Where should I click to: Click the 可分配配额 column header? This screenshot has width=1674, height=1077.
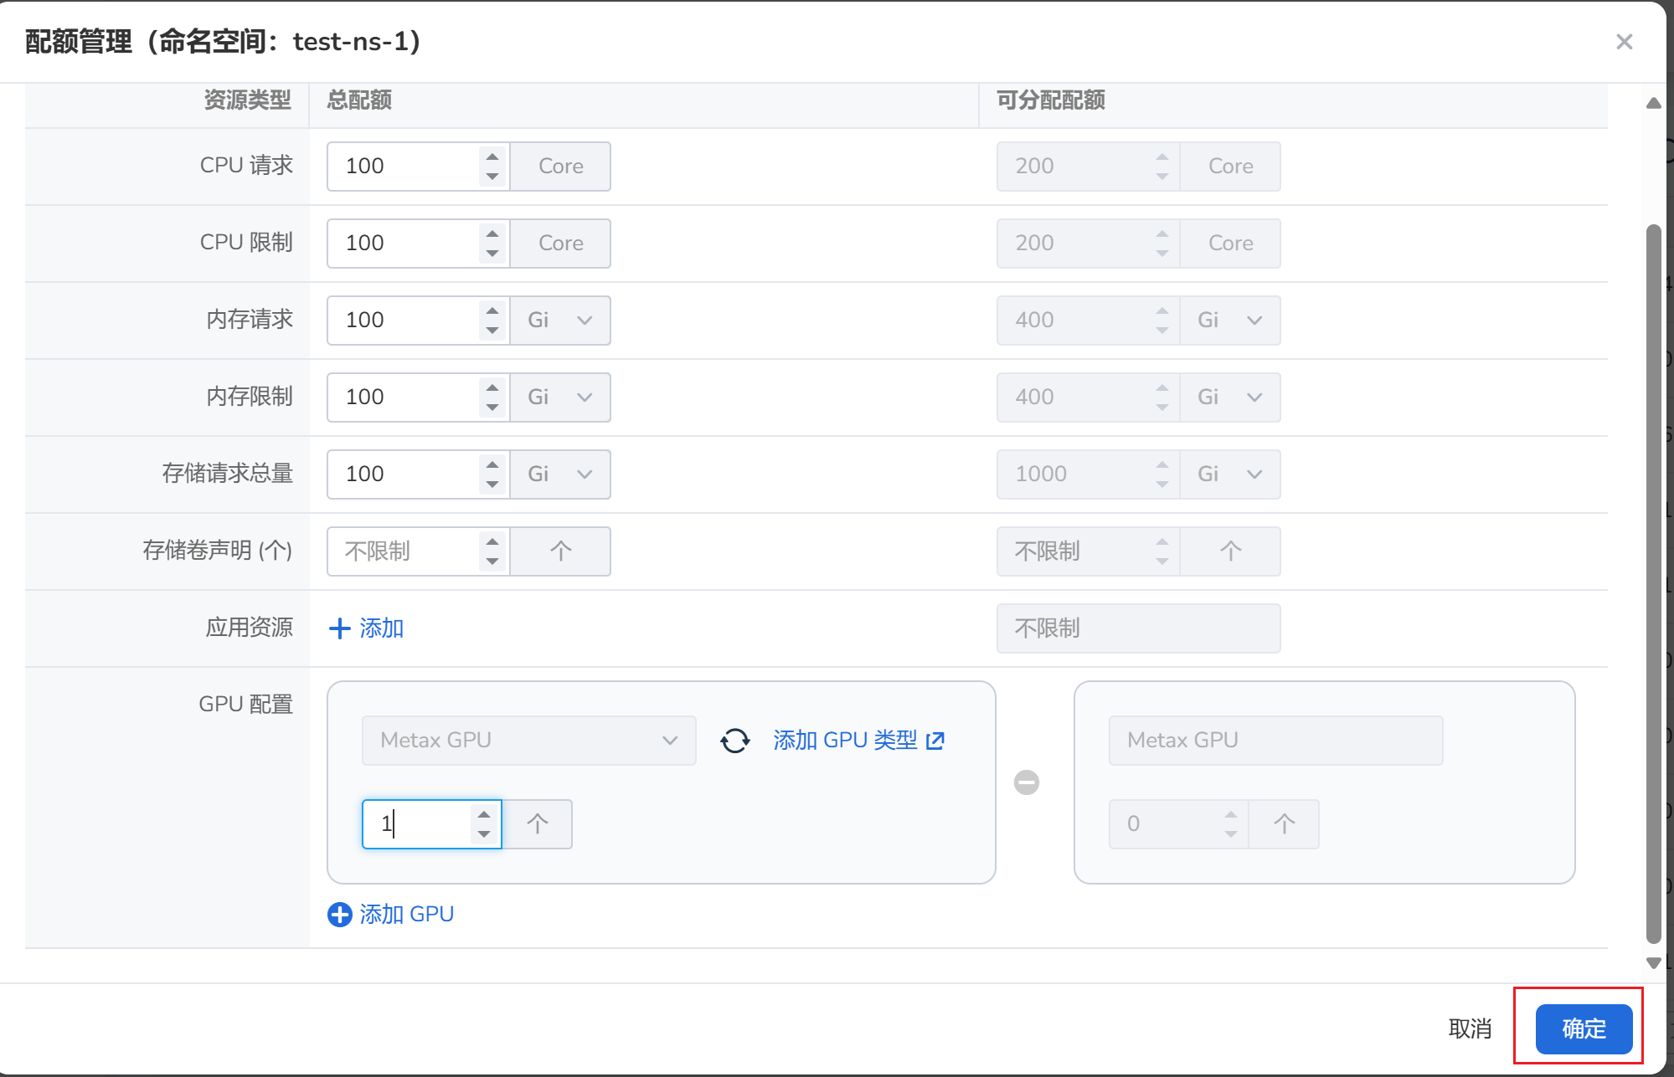click(x=1050, y=100)
